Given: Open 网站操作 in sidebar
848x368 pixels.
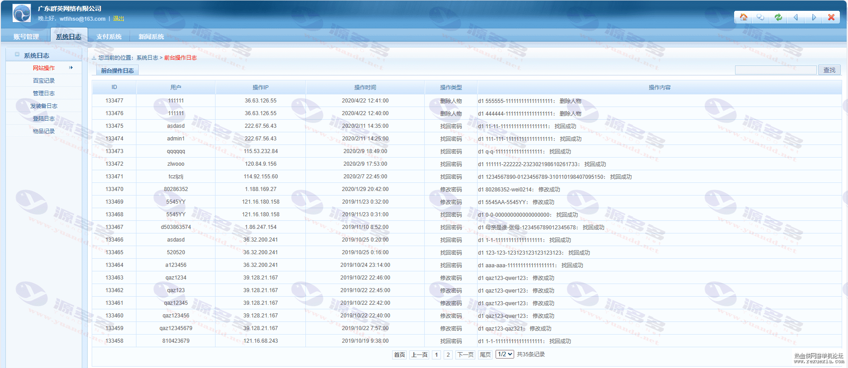Looking at the screenshot, I should tap(44, 68).
